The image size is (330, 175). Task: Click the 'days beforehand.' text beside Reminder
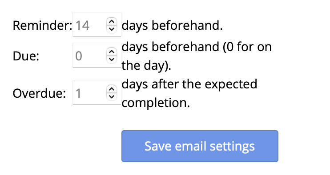coord(172,25)
